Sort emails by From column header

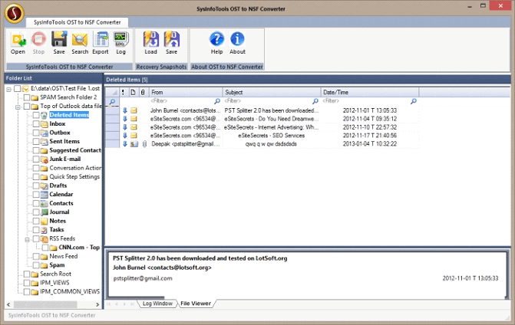(186, 93)
